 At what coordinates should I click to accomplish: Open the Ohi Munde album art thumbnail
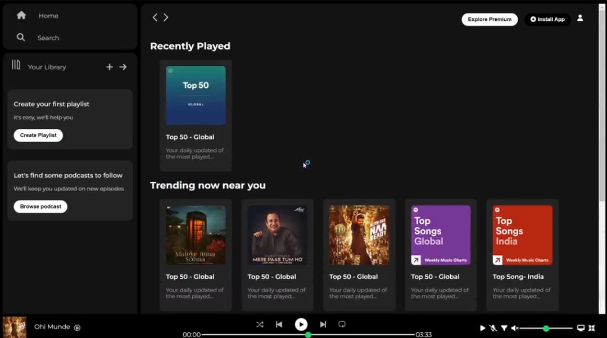[14, 327]
